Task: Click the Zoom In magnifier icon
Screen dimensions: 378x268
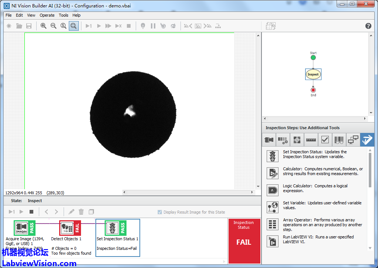Action: point(44,26)
